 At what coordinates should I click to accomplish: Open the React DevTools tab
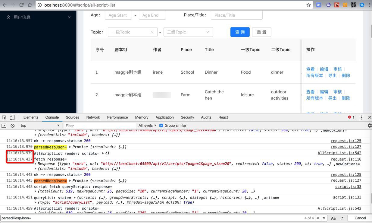coord(223,117)
